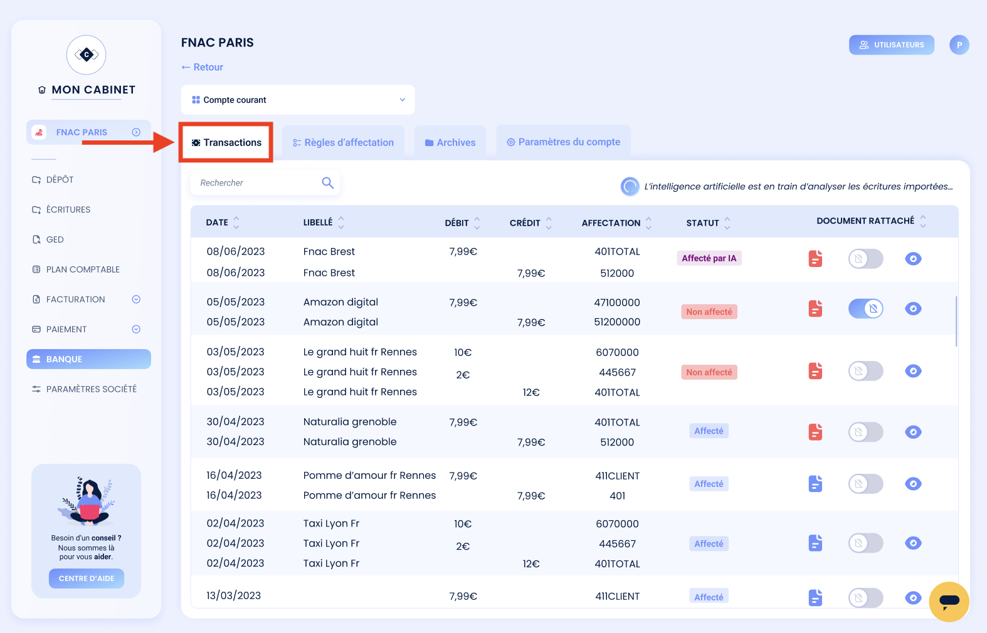This screenshot has height=633, width=987.
Task: Click the Écritures sidebar icon
Action: [36, 209]
